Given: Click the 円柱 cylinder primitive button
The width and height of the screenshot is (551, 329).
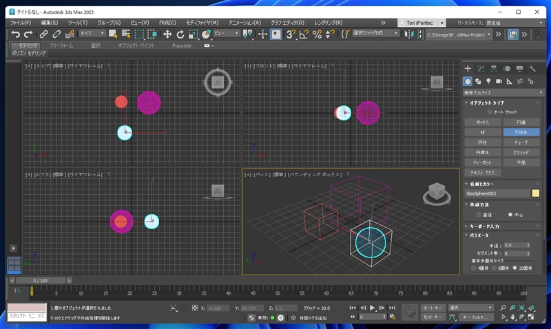Looking at the screenshot, I should pos(483,142).
